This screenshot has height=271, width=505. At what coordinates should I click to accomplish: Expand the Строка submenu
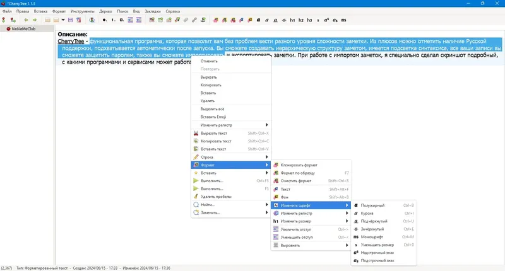tap(231, 157)
